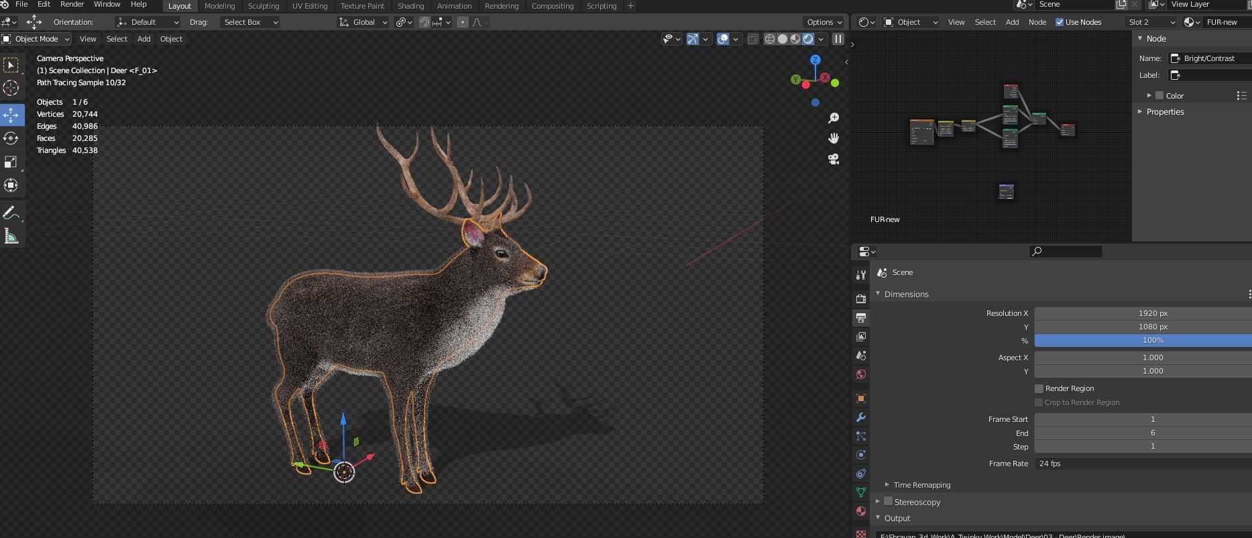The height and width of the screenshot is (538, 1252).
Task: Toggle proportional editing button
Action: click(x=463, y=22)
